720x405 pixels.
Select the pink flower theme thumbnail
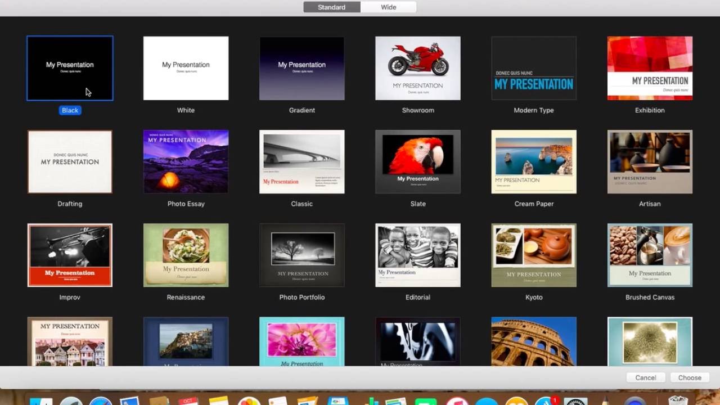pyautogui.click(x=301, y=341)
